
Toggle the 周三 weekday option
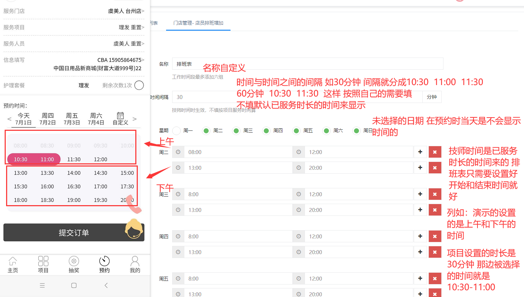[236, 131]
